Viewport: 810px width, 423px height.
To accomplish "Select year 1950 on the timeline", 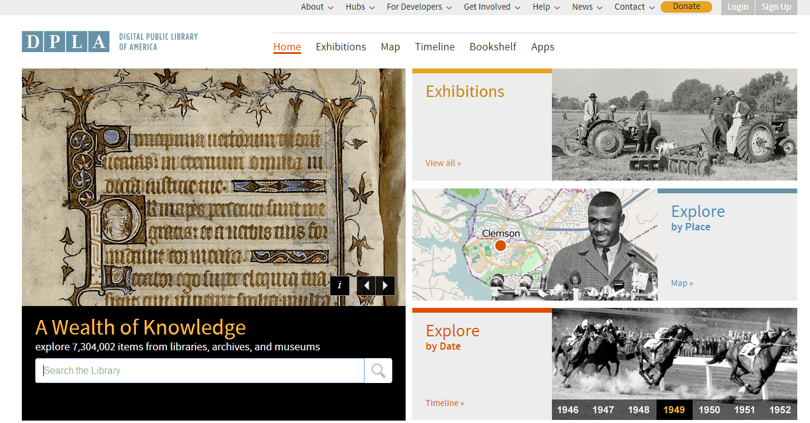I will pos(709,410).
